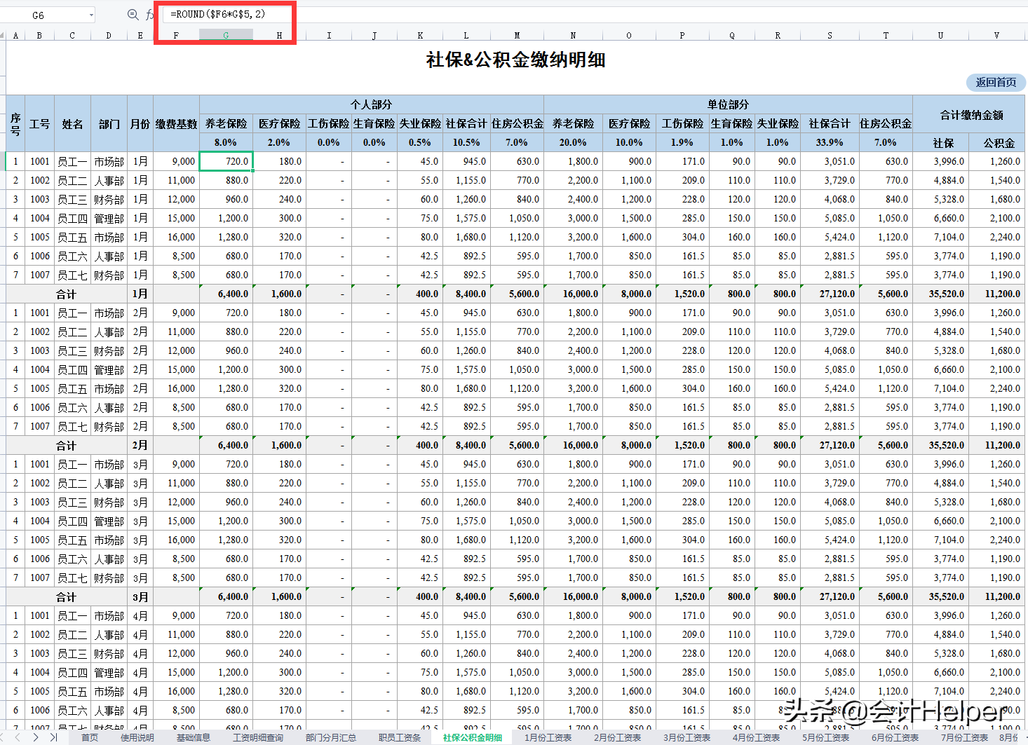1028x745 pixels.
Task: Click 员工五 name in the 1月 block
Action: pyautogui.click(x=72, y=237)
